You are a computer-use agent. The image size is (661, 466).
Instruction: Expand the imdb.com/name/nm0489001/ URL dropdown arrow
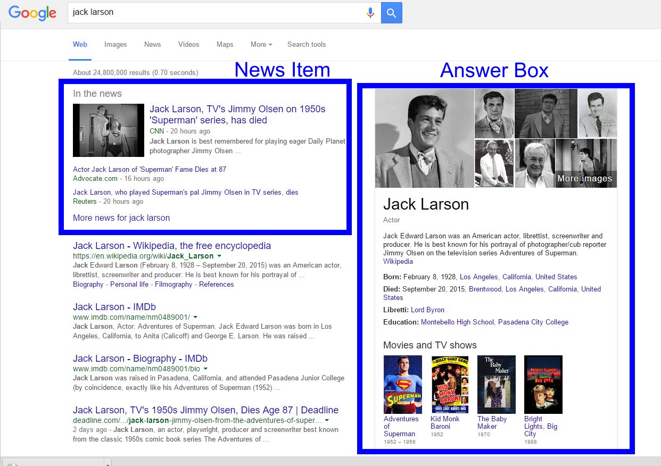[x=195, y=317]
